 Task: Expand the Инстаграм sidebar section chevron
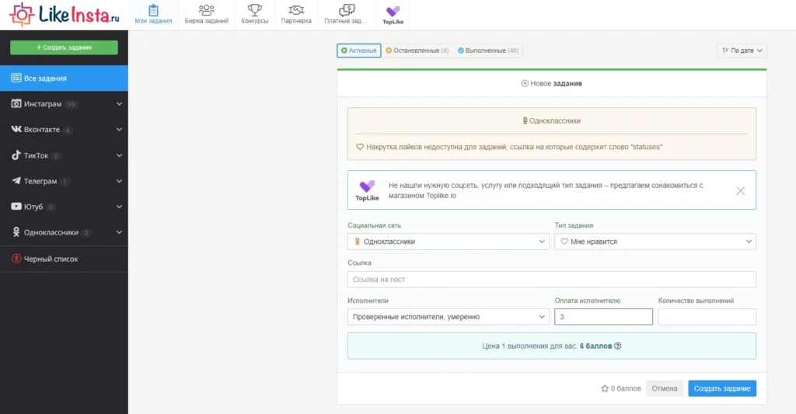[119, 104]
